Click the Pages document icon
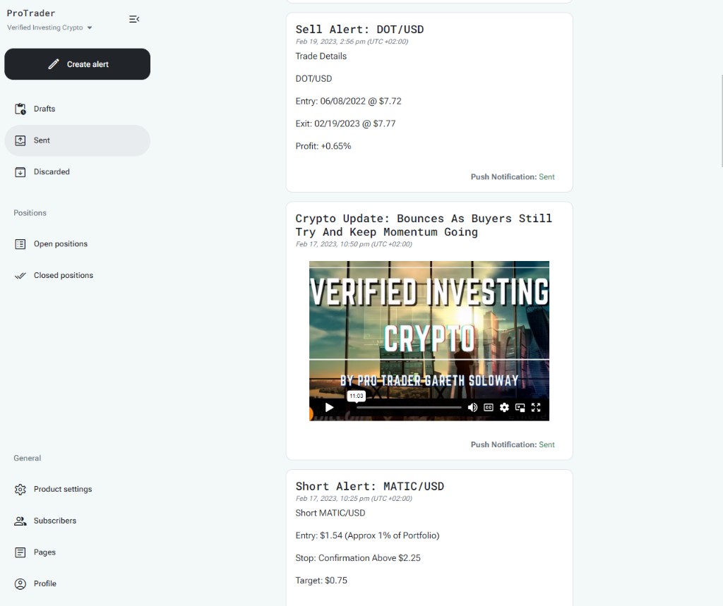723x606 pixels. 20,552
